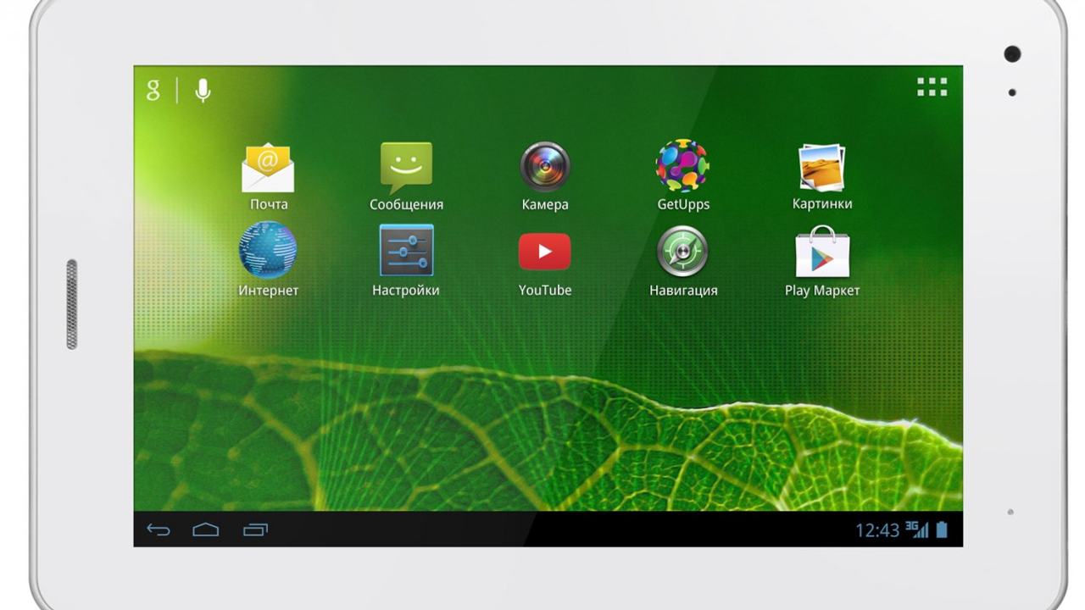The height and width of the screenshot is (610, 1085).
Task: Show recent apps list
Action: coord(255,530)
